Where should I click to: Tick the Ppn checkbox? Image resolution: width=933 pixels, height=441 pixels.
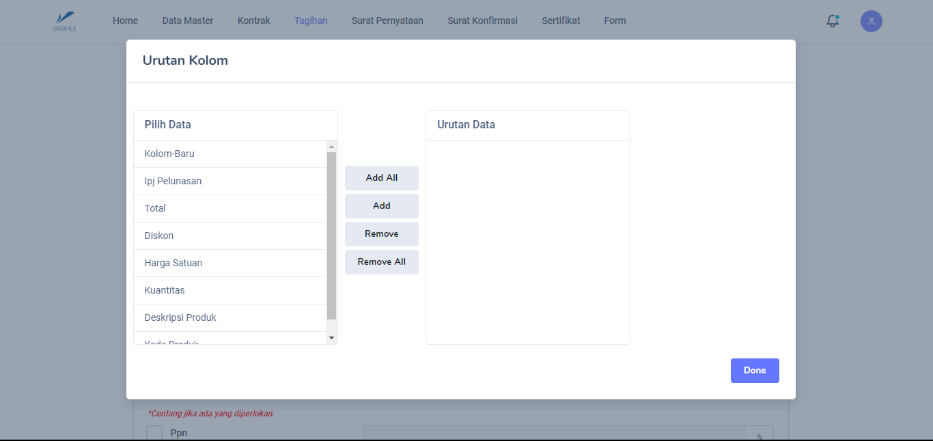154,433
